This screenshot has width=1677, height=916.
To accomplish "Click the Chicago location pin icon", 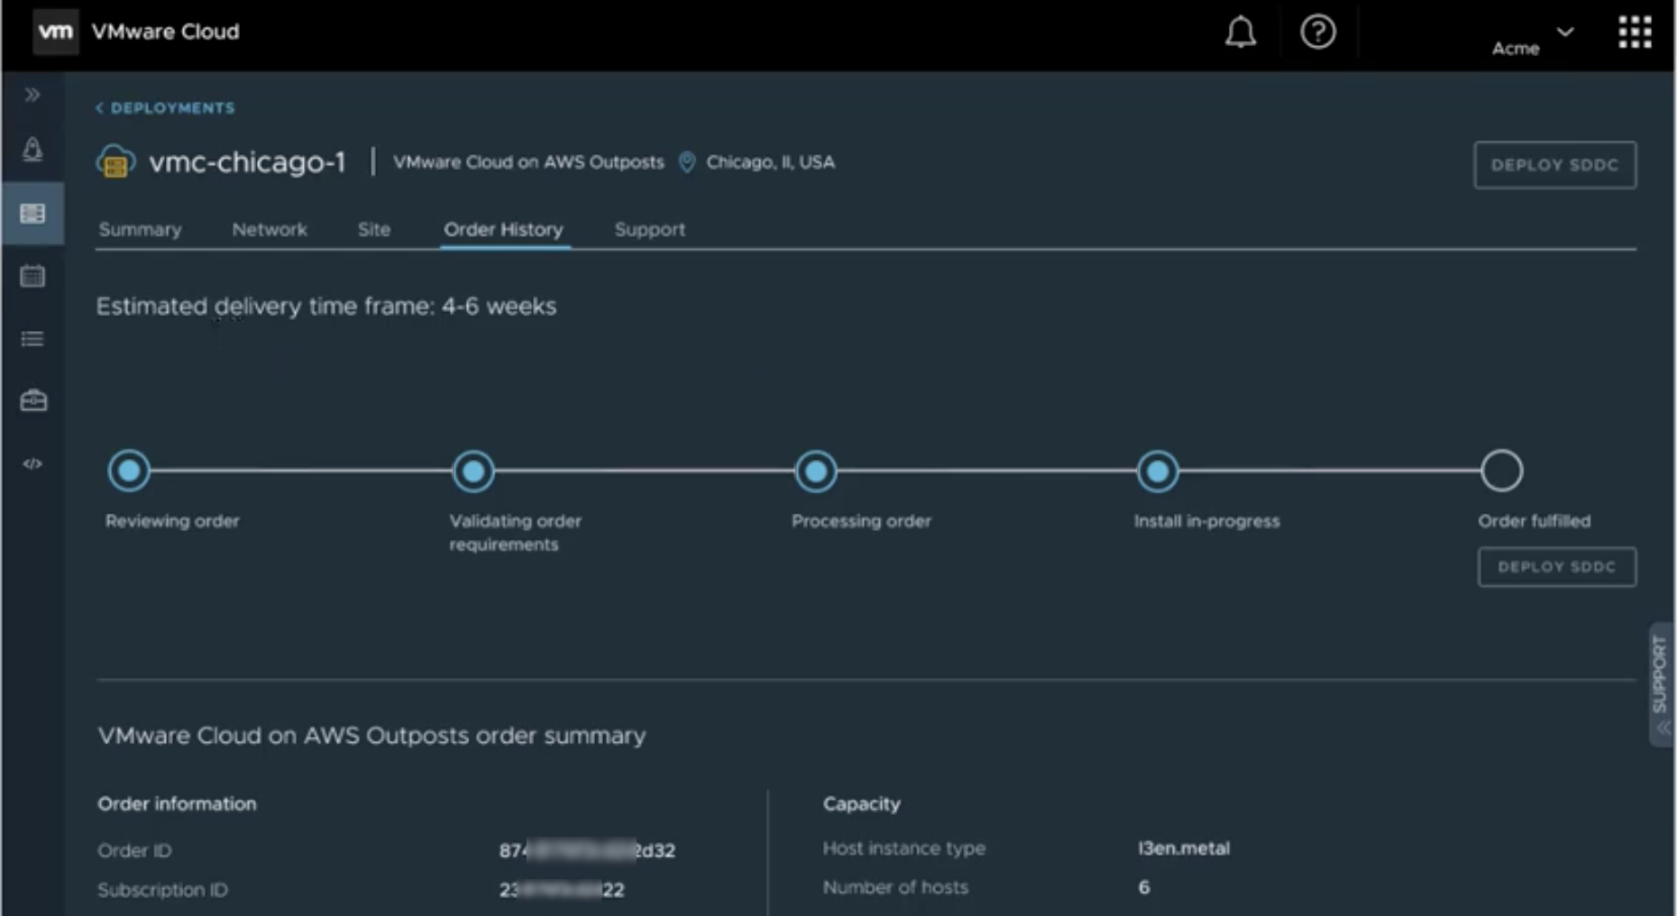I will point(687,162).
